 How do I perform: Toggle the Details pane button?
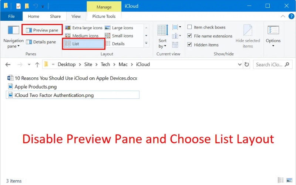pos(41,42)
